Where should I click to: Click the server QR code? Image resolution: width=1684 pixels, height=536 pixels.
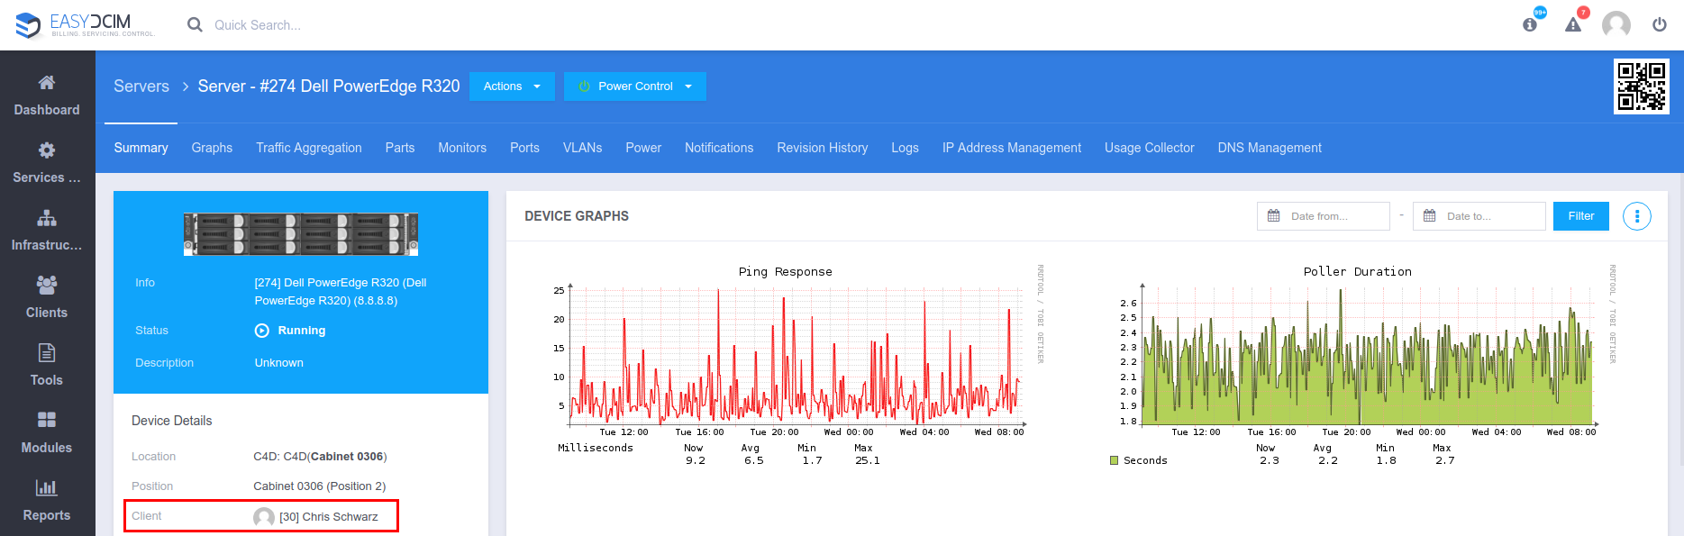1641,86
